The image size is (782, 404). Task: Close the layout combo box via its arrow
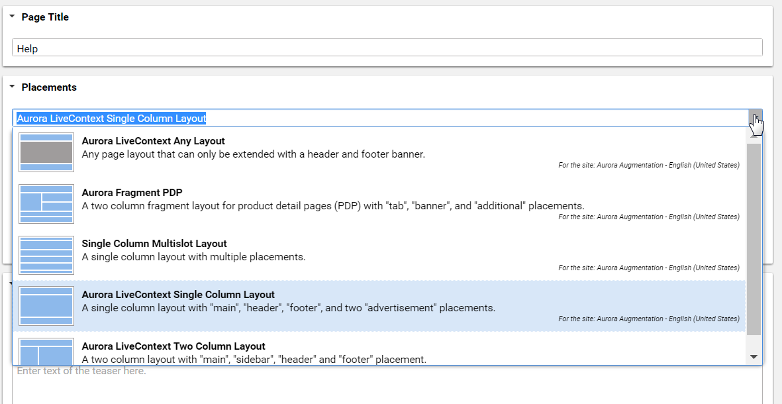pos(755,118)
